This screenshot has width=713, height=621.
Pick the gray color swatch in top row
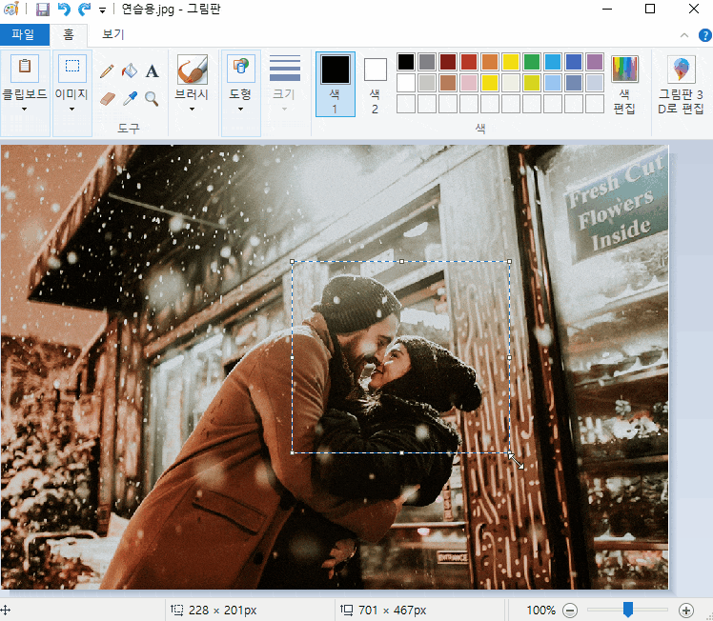pyautogui.click(x=427, y=62)
